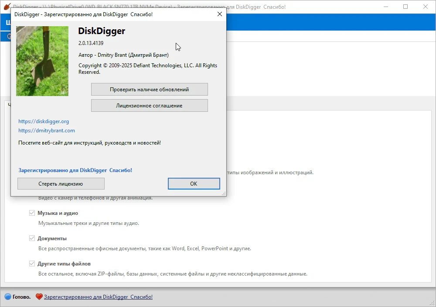The image size is (436, 307).
Task: Maximize the main DiskDigger window
Action: point(405,7)
